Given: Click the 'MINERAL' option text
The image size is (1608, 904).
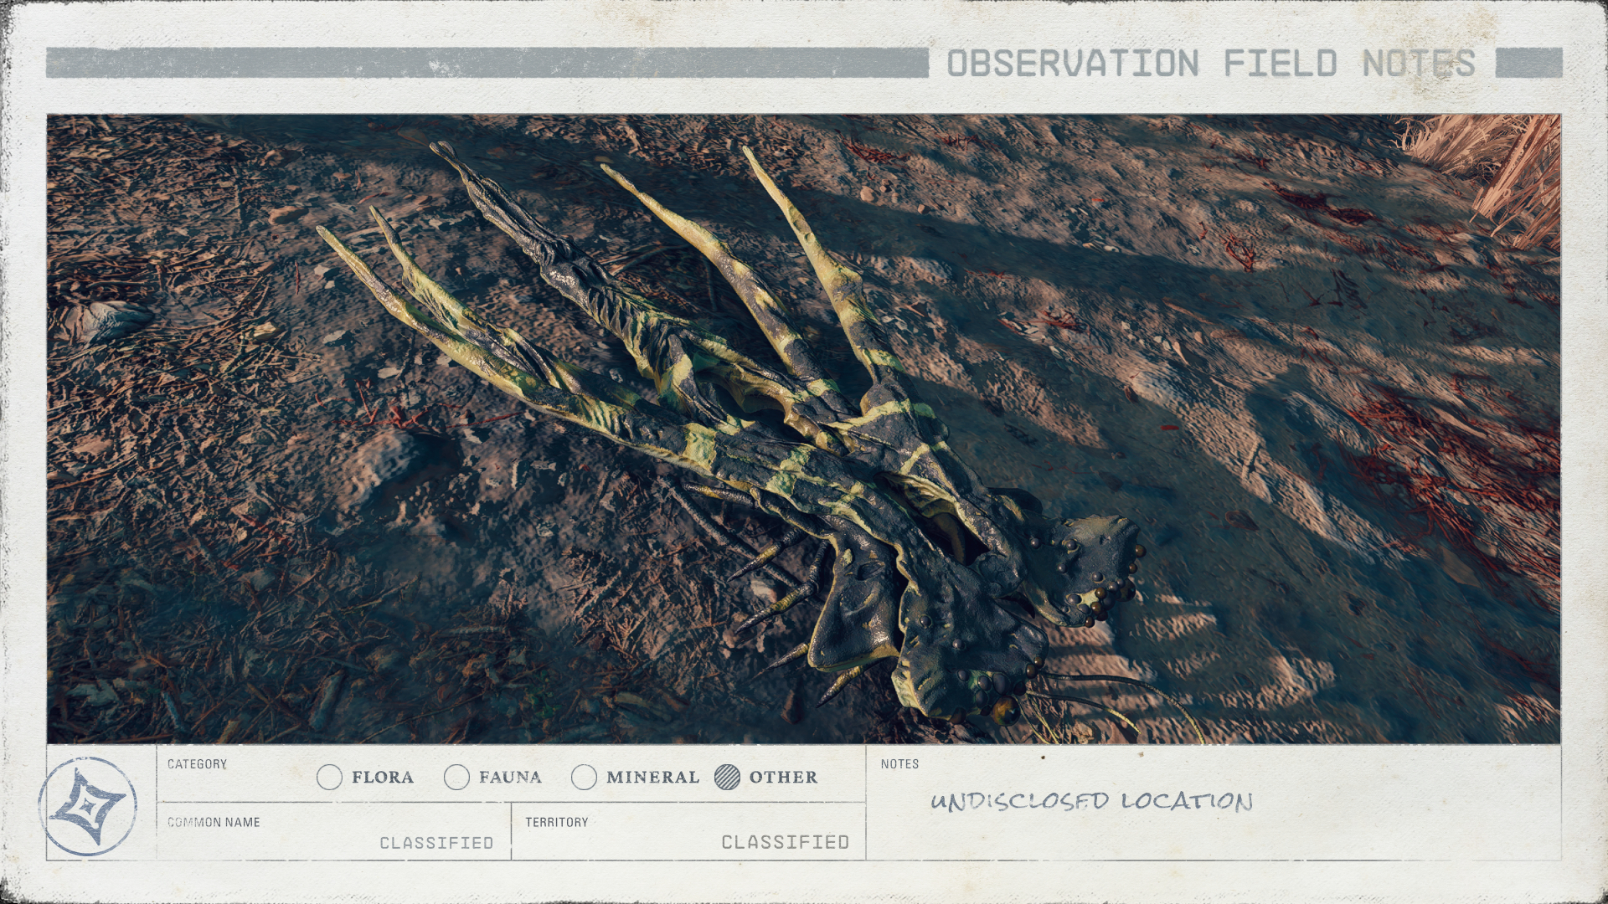Looking at the screenshot, I should coord(652,778).
